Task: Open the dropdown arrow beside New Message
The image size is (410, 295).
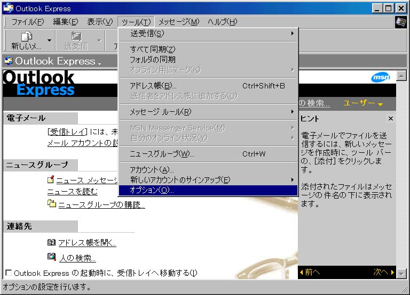Action: click(x=49, y=40)
